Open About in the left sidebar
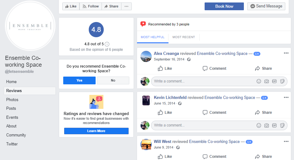The height and width of the screenshot is (160, 294). click(x=11, y=126)
